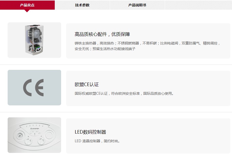Click the round cover right of panel
Screen dimensions: 232x159
pos(49,135)
